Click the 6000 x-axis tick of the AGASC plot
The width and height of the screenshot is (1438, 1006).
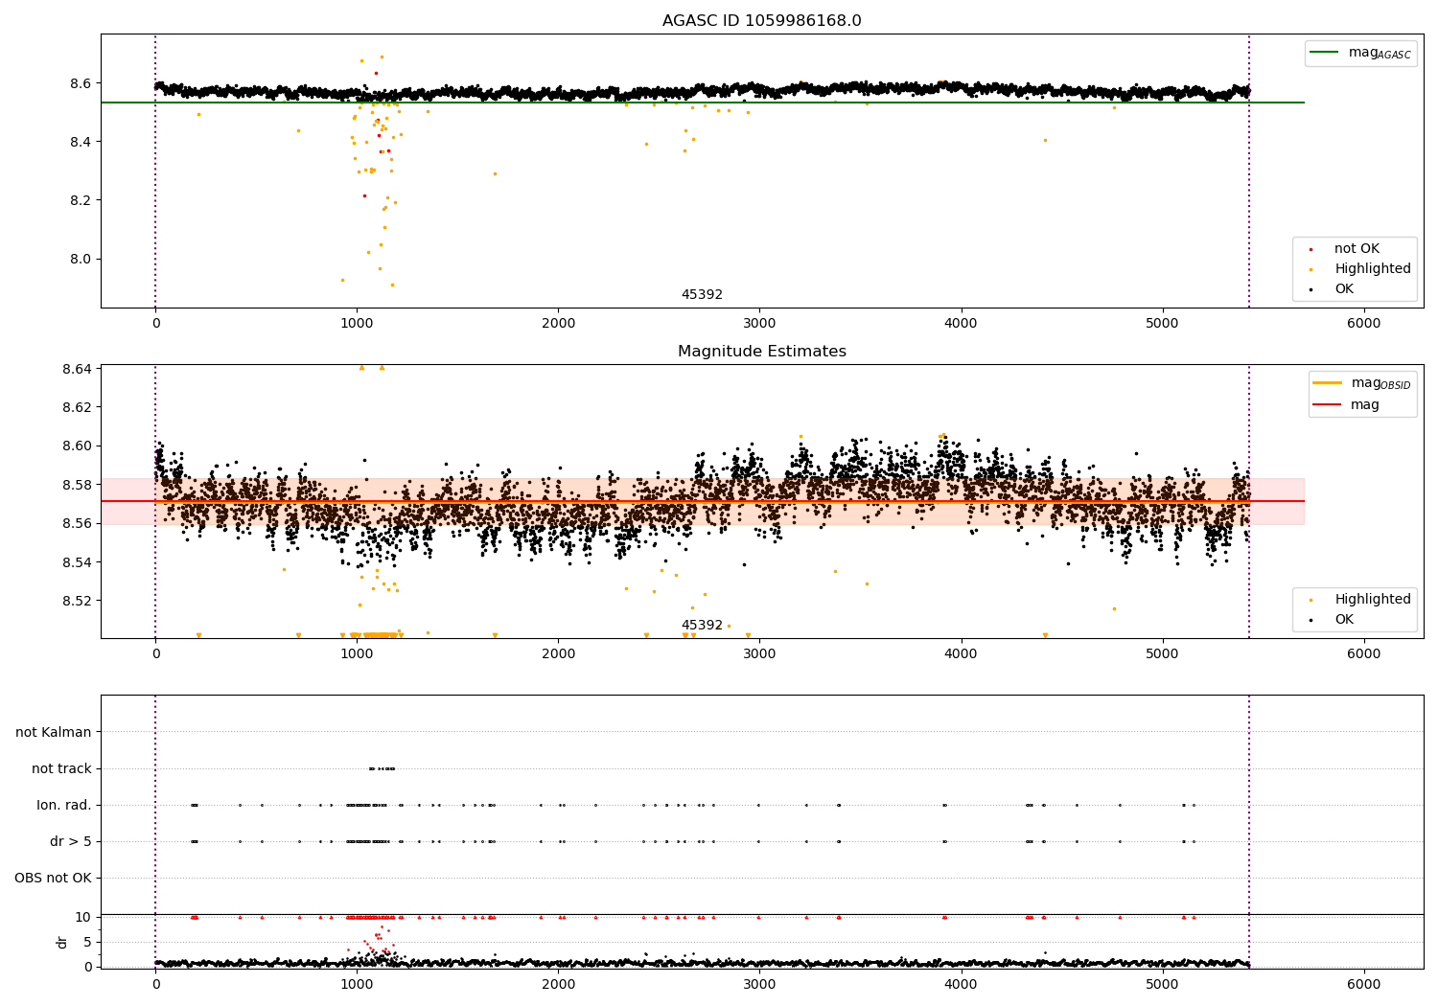click(x=1363, y=324)
